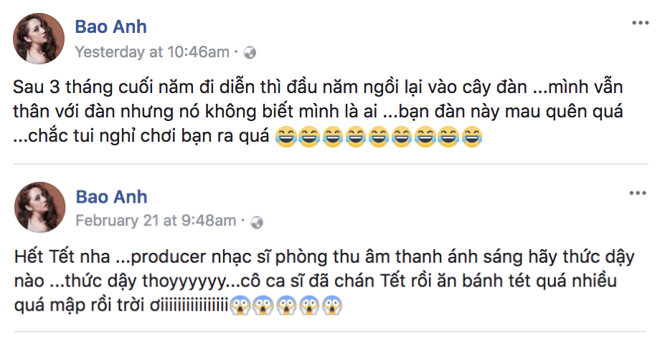The width and height of the screenshot is (660, 338).
Task: Click the first laughing-tears emoji in the top post
Action: (x=286, y=137)
